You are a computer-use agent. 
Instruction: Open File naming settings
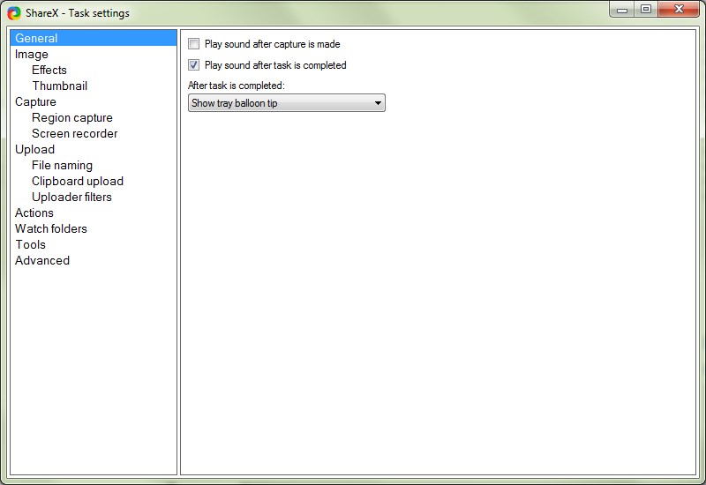(x=62, y=165)
